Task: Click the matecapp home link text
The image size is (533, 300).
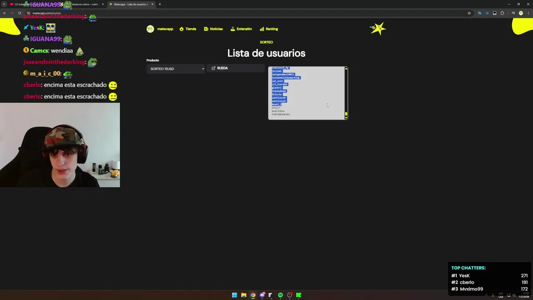Action: 165,29
